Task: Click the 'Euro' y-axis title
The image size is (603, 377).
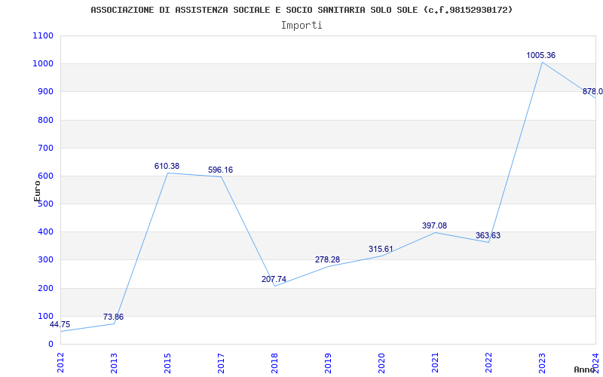Action: click(37, 192)
